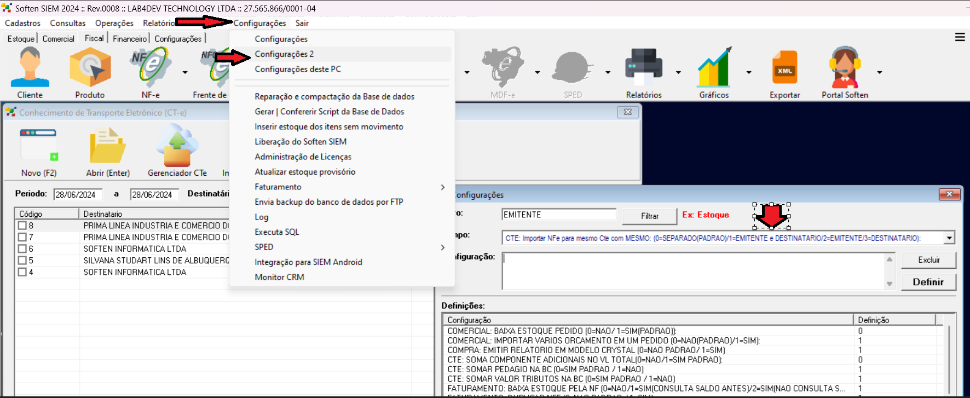
Task: Open the MDF-e icon
Action: pos(503,67)
